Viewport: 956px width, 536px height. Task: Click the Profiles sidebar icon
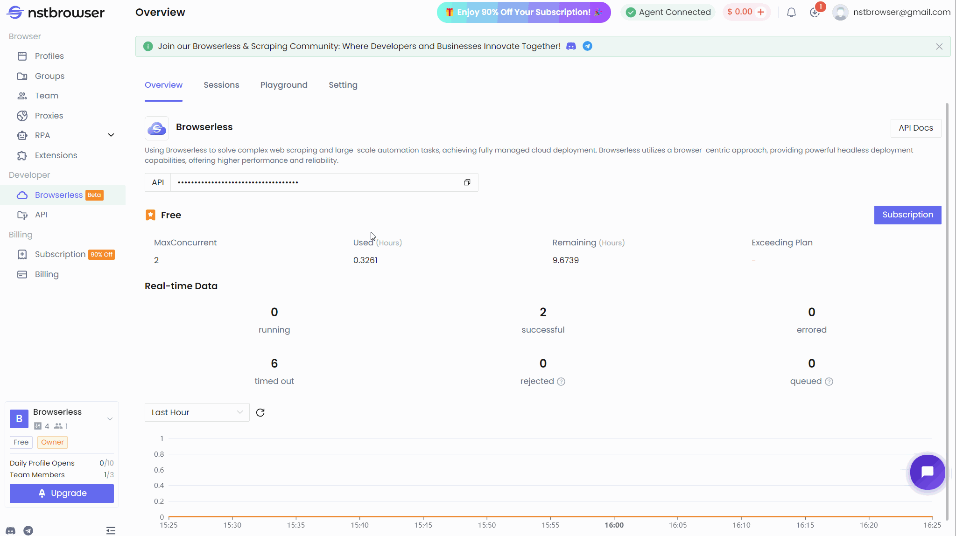(22, 56)
